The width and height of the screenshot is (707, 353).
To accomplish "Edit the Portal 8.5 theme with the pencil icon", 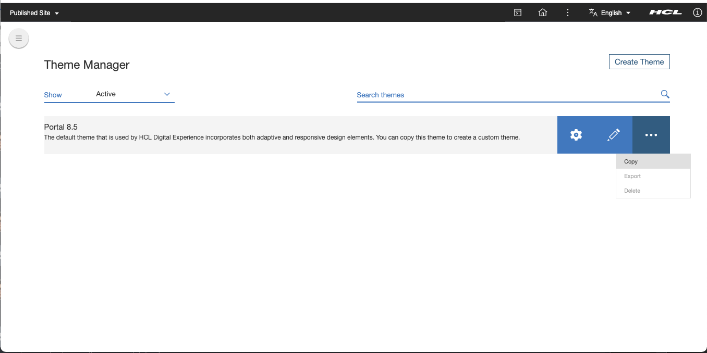I will (x=613, y=134).
